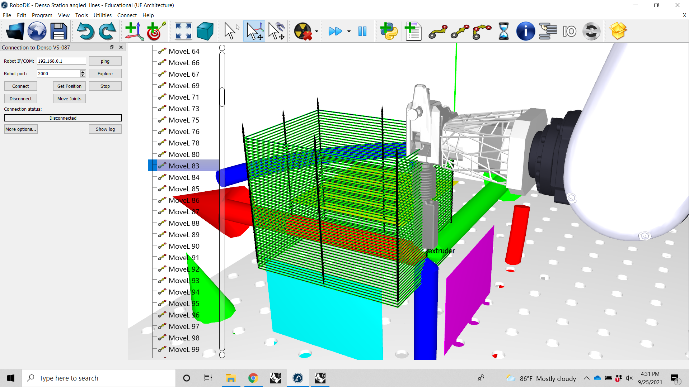
Task: Click the Set IO instruction icon
Action: (569, 31)
